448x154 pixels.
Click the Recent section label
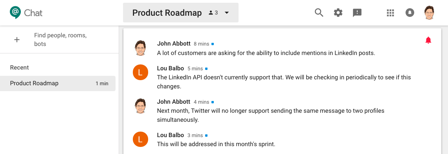pyautogui.click(x=19, y=68)
